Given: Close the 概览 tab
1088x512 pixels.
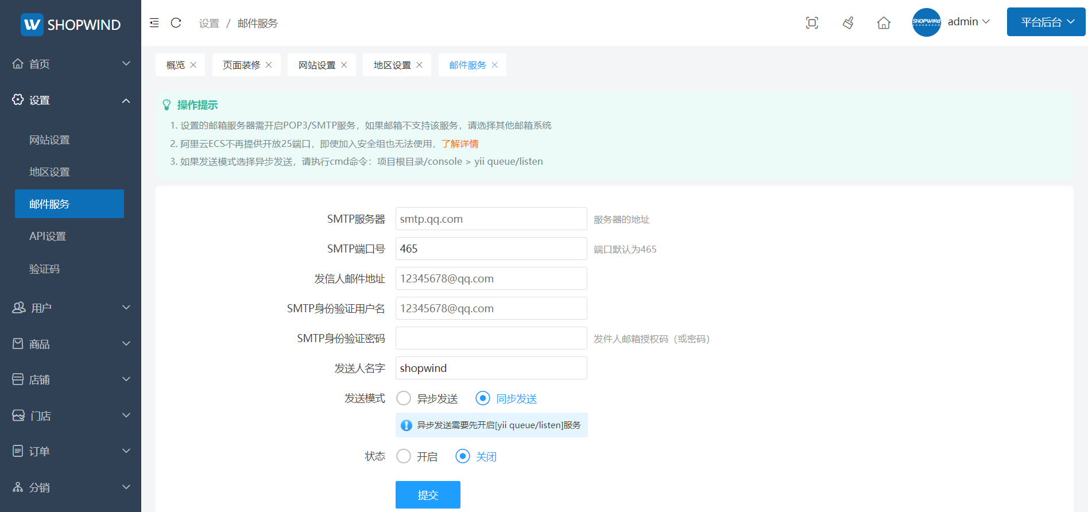Looking at the screenshot, I should coord(193,65).
